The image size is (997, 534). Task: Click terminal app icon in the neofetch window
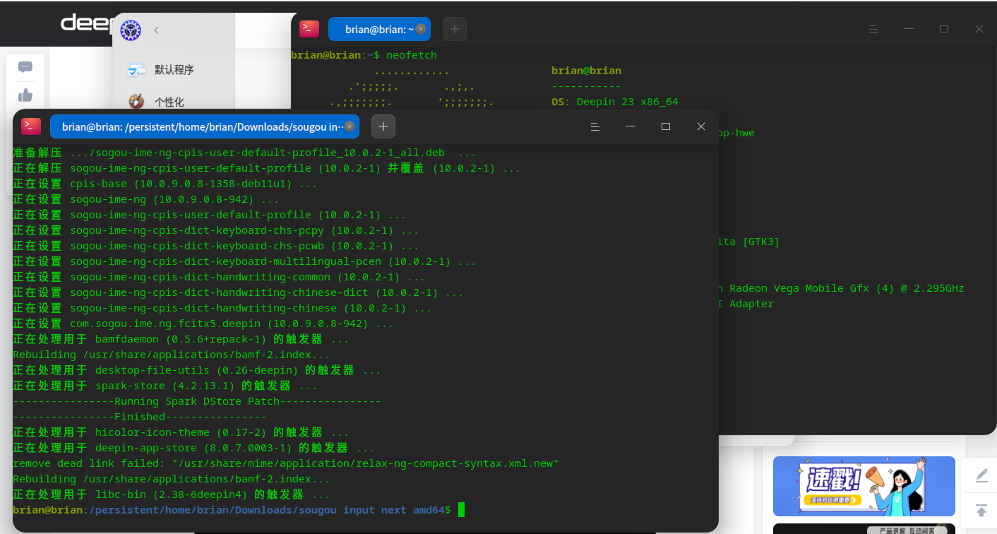pyautogui.click(x=309, y=29)
